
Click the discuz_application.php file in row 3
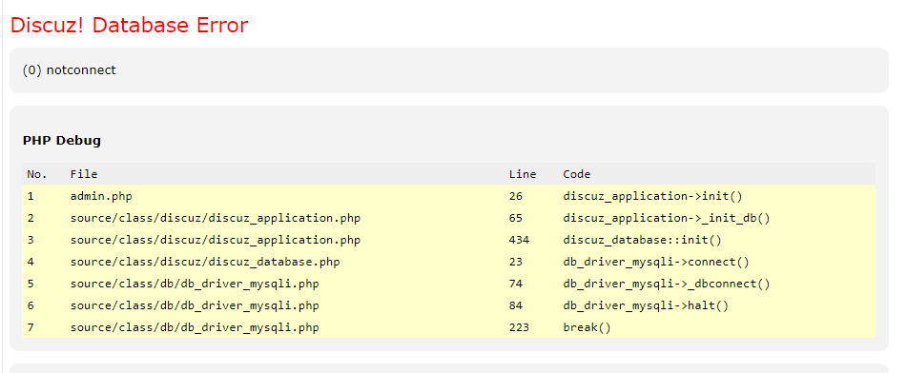216,240
